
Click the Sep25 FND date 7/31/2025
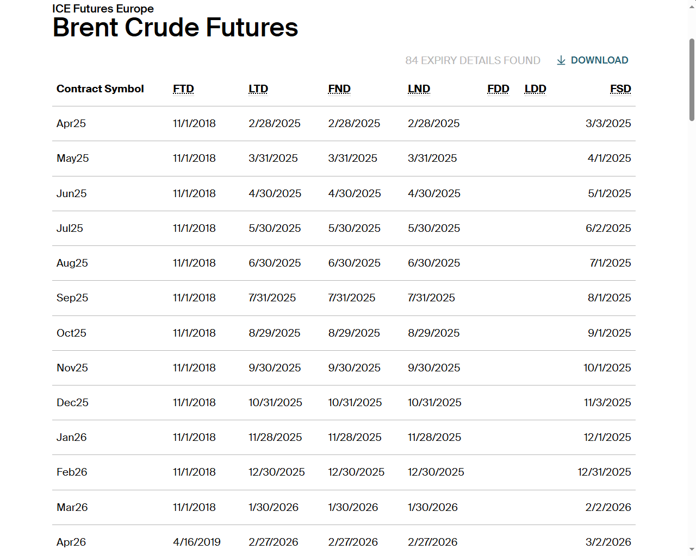tap(352, 298)
